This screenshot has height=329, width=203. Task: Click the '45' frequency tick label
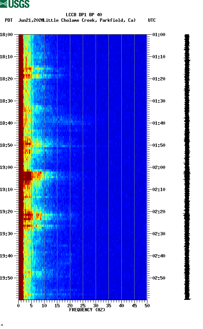point(134,306)
